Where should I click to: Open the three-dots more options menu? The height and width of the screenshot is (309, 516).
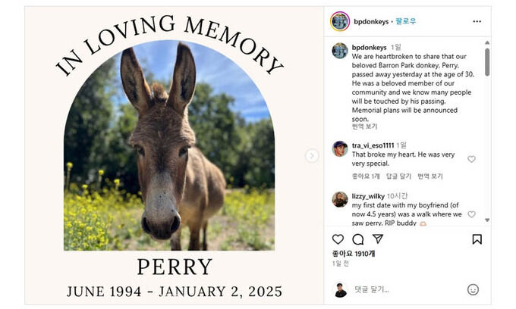tap(477, 21)
